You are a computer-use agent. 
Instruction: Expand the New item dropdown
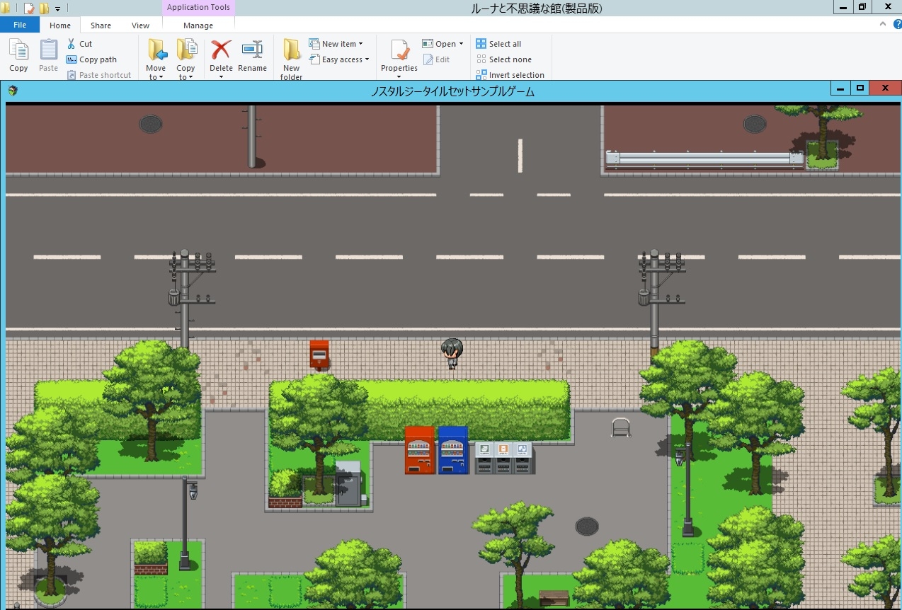click(x=360, y=44)
